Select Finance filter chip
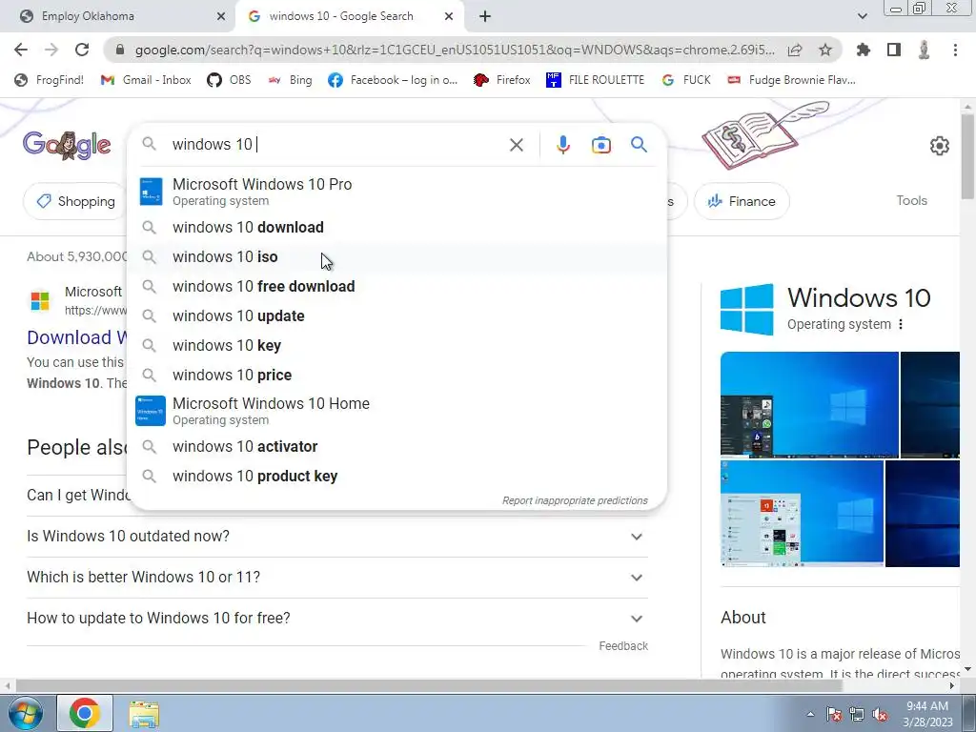The width and height of the screenshot is (976, 732). [742, 201]
